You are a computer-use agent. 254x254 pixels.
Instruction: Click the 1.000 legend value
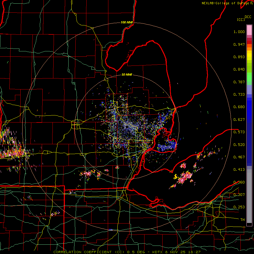tap(239, 32)
